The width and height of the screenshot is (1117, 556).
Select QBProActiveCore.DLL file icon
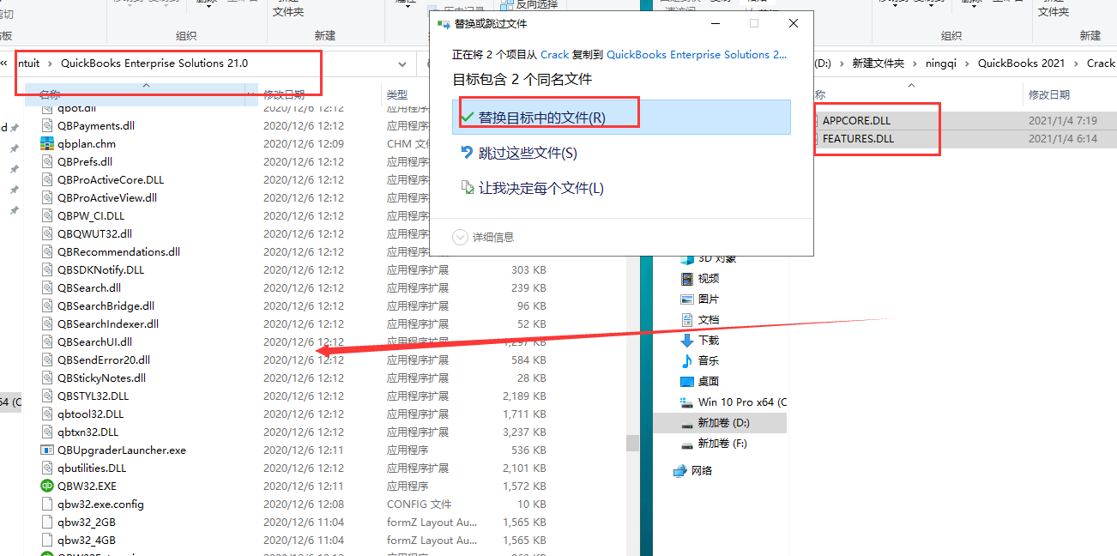pyautogui.click(x=47, y=179)
